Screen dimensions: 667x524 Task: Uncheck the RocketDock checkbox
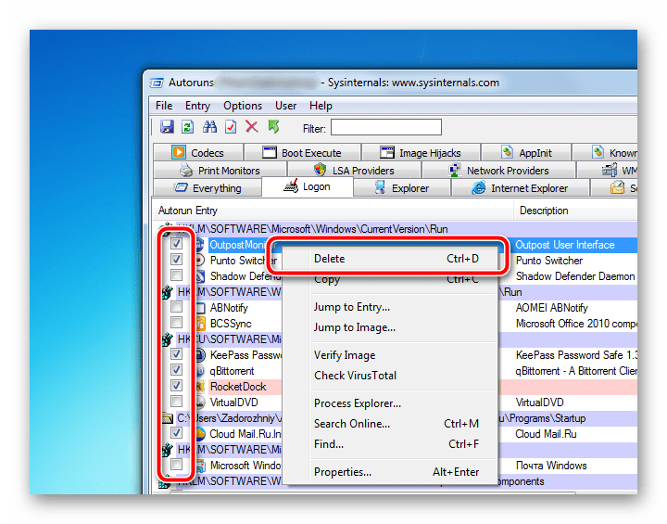coord(176,385)
